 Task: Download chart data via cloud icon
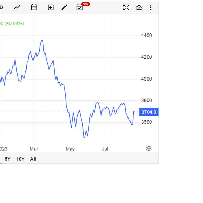click(x=139, y=8)
